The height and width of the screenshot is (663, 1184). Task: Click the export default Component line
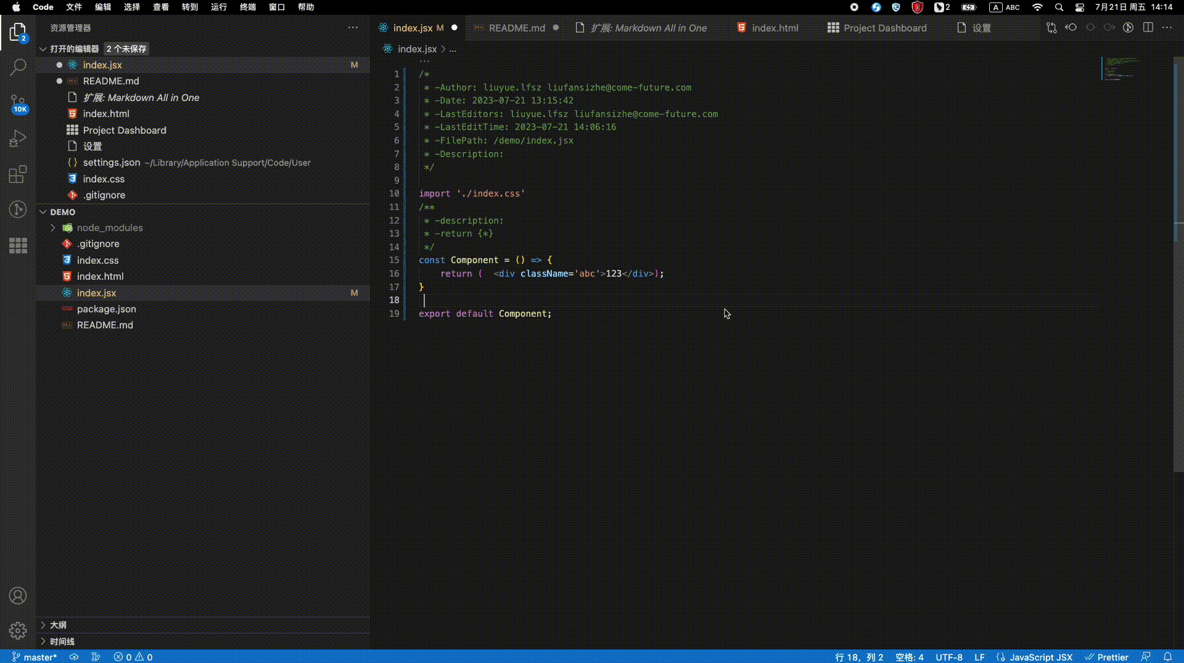[x=485, y=314]
